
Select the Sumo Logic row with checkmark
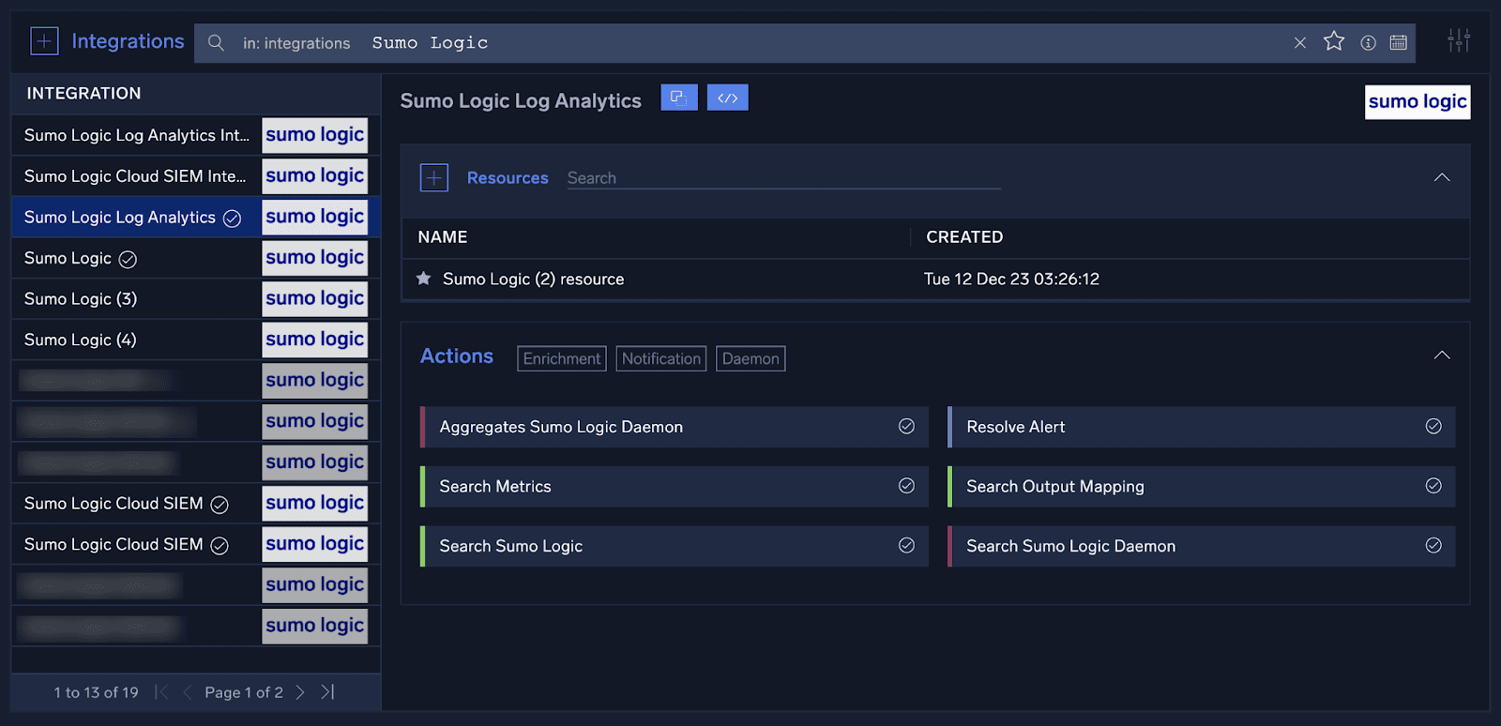tap(196, 258)
